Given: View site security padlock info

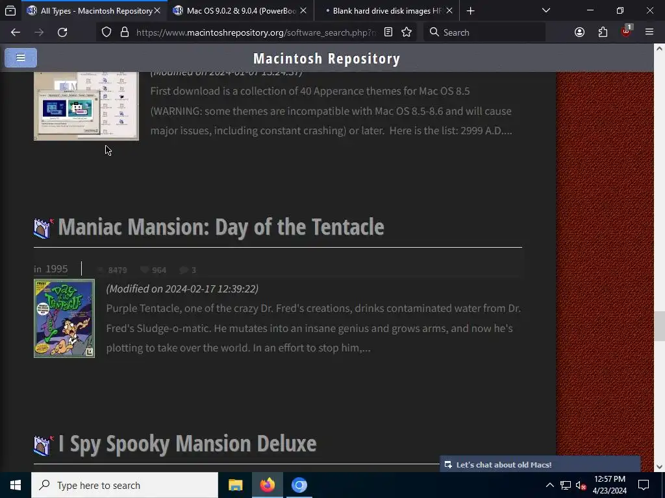Looking at the screenshot, I should pos(124,32).
